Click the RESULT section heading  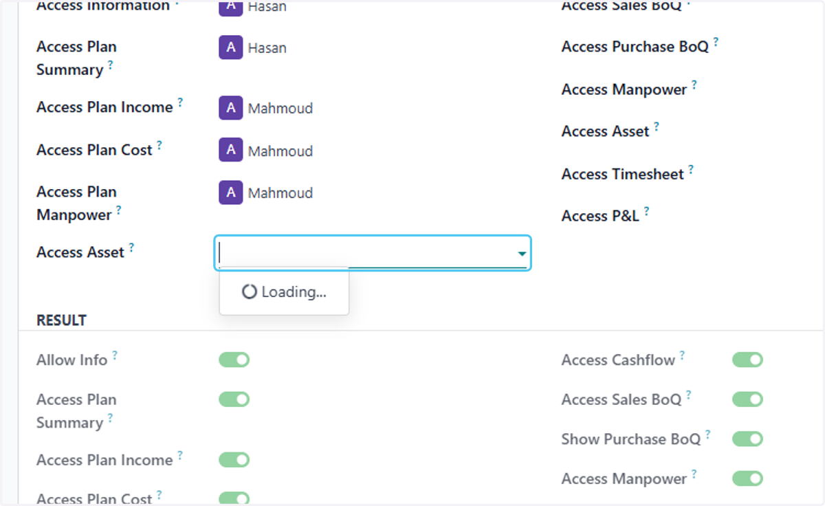pos(62,320)
